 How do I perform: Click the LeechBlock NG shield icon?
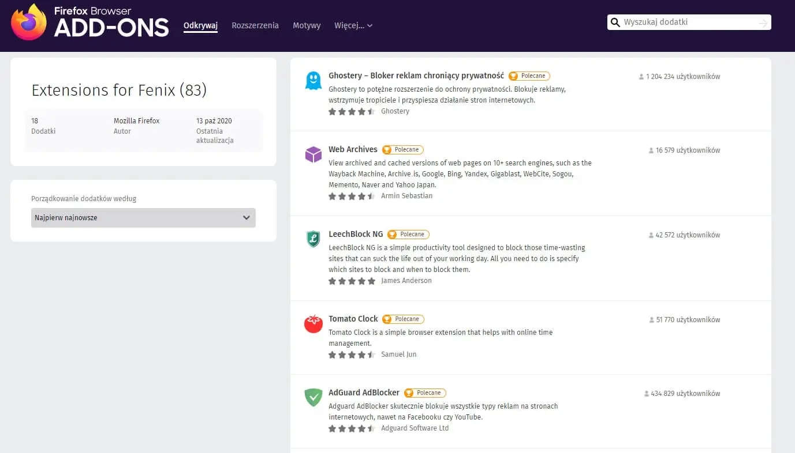click(x=313, y=239)
